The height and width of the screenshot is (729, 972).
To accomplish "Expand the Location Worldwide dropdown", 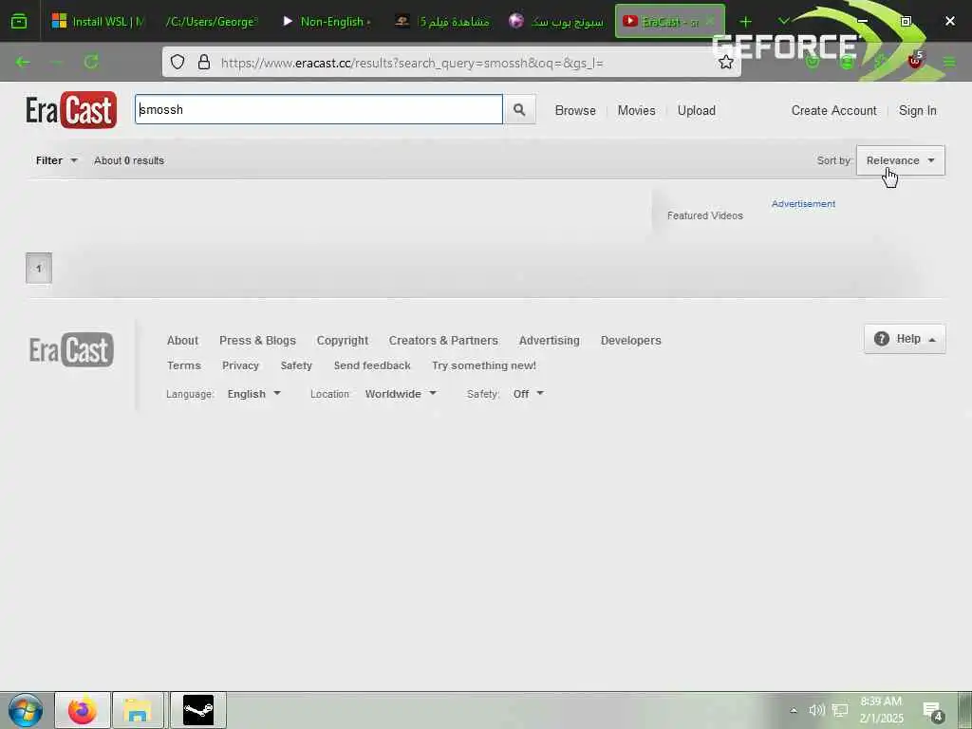I will pyautogui.click(x=401, y=394).
